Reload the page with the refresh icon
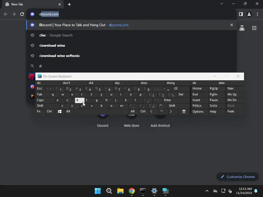Image resolution: width=263 pixels, height=197 pixels. coord(22,14)
